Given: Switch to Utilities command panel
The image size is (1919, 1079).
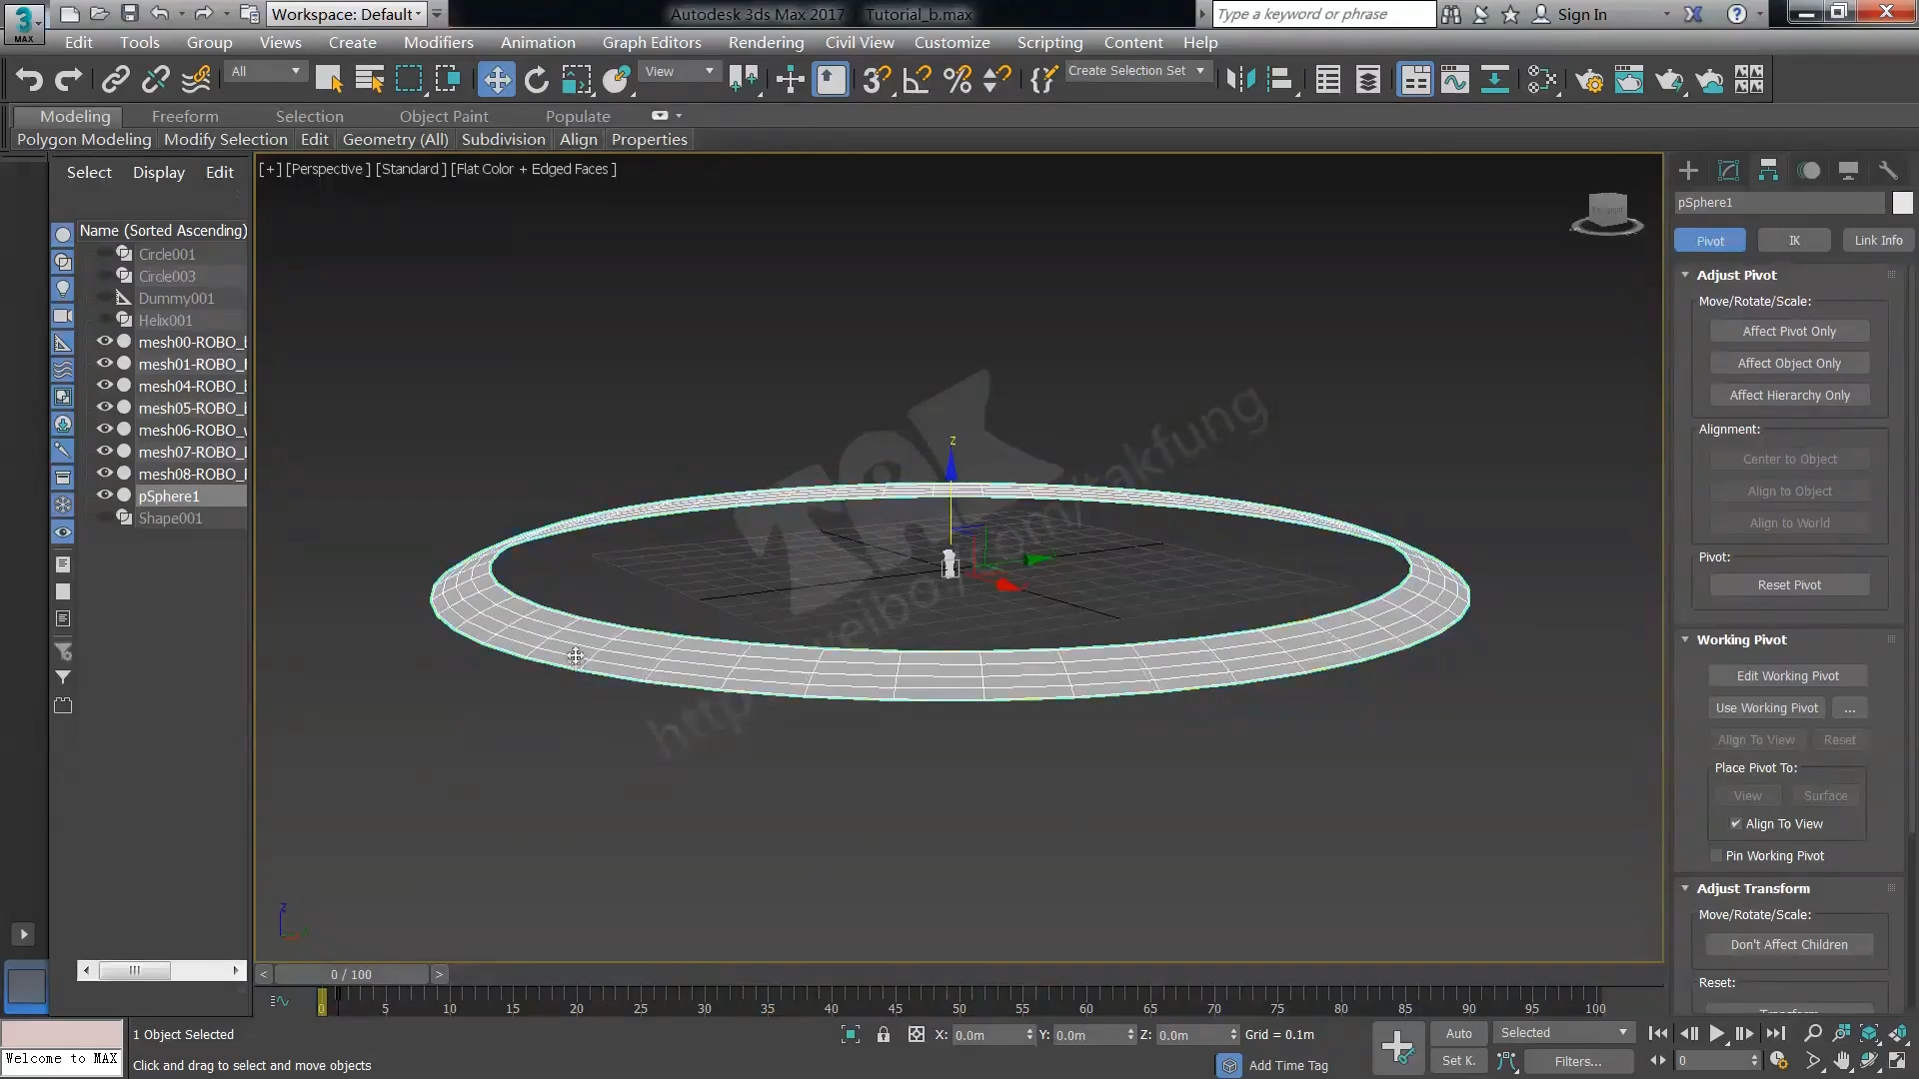Looking at the screenshot, I should click(x=1888, y=171).
